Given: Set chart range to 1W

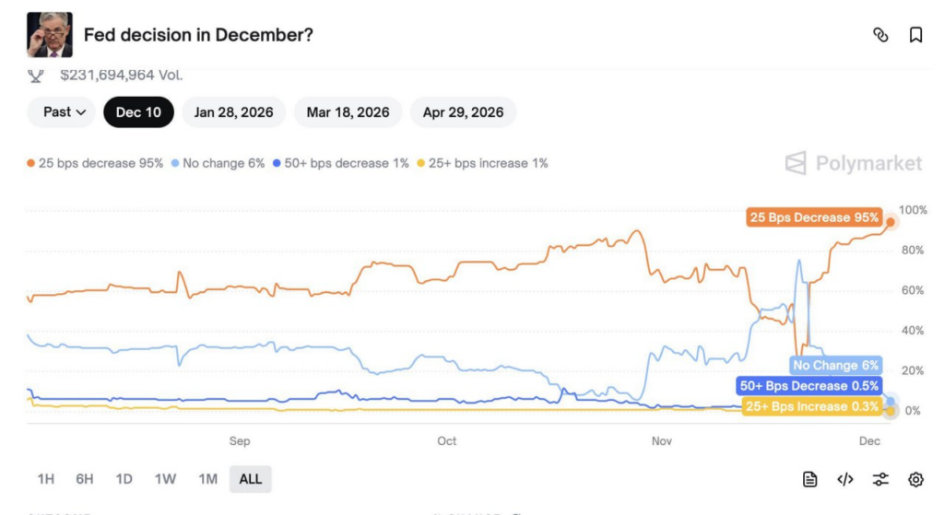Looking at the screenshot, I should (x=165, y=479).
